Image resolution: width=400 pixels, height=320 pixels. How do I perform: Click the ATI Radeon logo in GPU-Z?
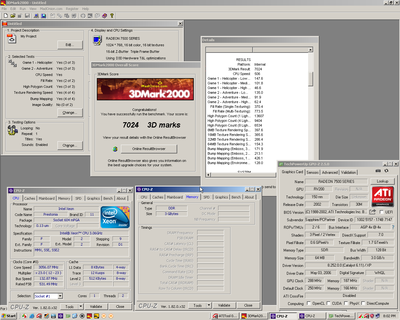pyautogui.click(x=382, y=197)
